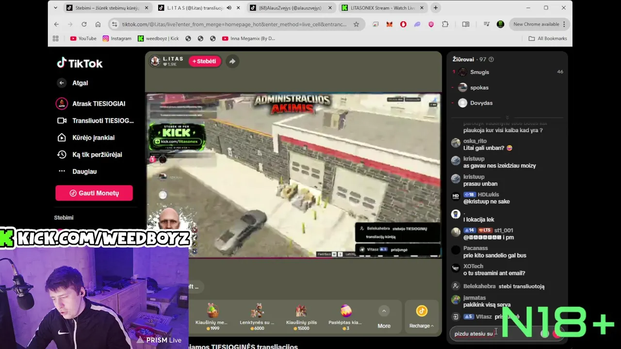Open Daugiau menu in sidebar
This screenshot has height=349, width=621.
tap(77, 172)
